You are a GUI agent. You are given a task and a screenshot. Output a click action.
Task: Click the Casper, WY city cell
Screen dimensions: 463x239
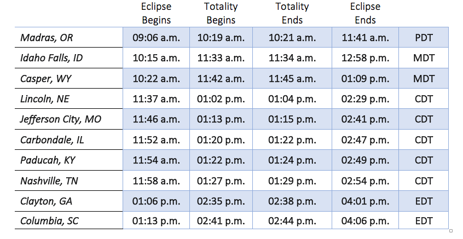(x=46, y=79)
